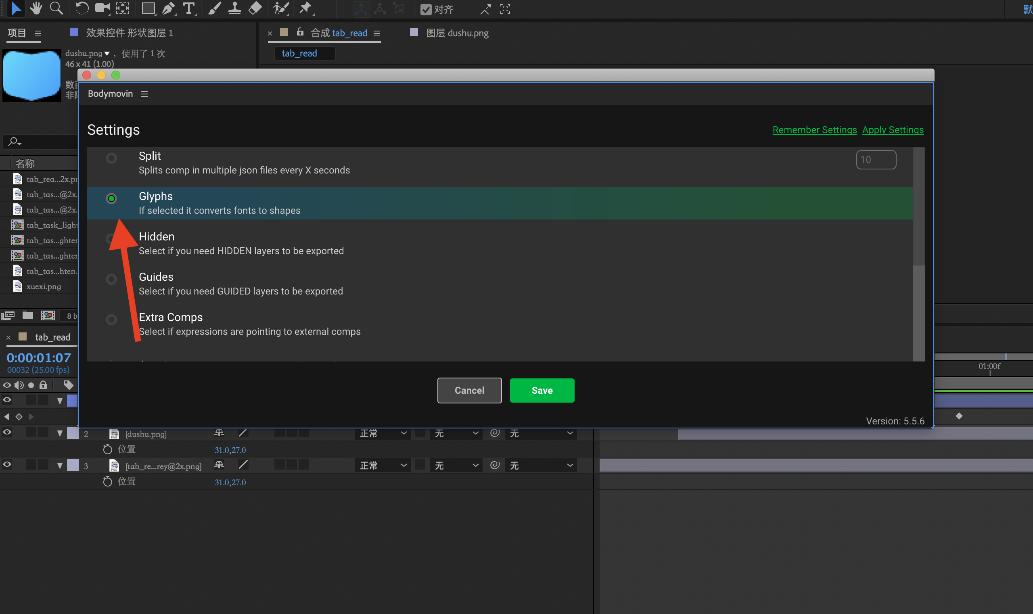Open parent dropdown for tab_re...rey@2x.png layer
Screen dimensions: 1033x614
click(x=540, y=466)
